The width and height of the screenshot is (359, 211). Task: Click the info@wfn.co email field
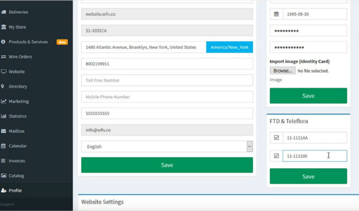tap(167, 130)
